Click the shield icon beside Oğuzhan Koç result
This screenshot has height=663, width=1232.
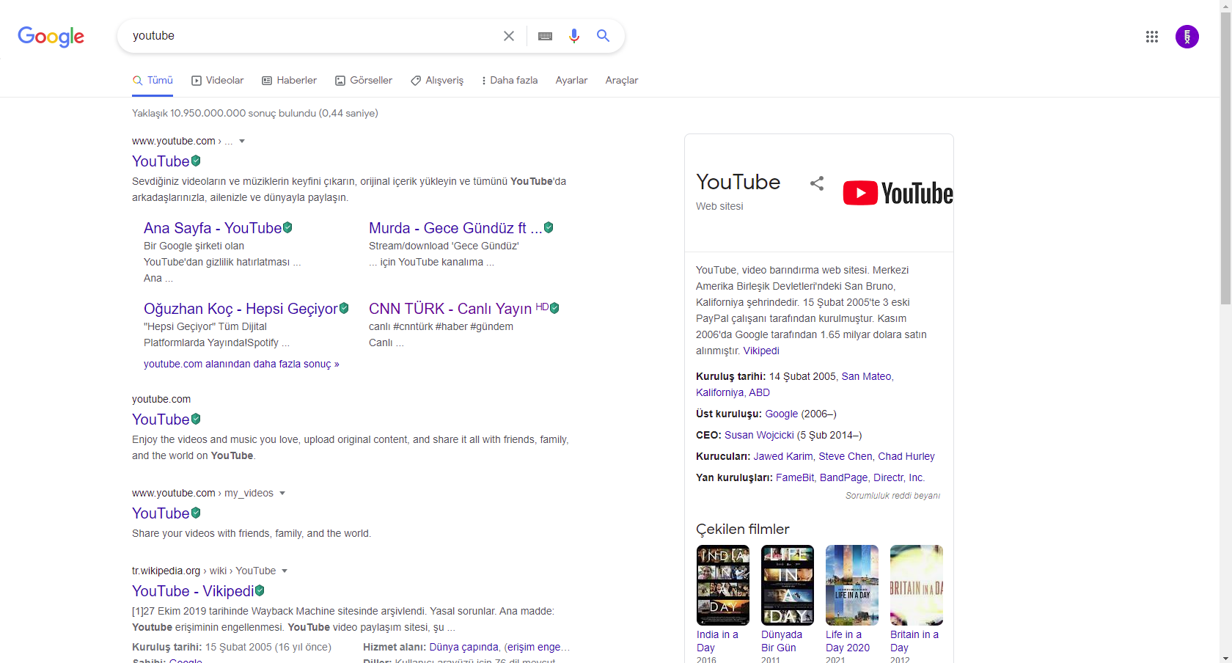[344, 308]
